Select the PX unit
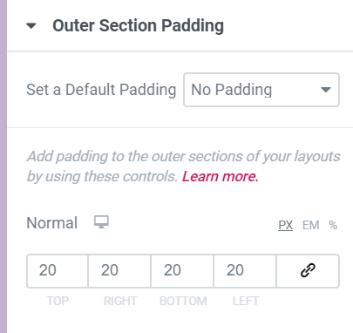This screenshot has width=353, height=333. pyautogui.click(x=285, y=225)
